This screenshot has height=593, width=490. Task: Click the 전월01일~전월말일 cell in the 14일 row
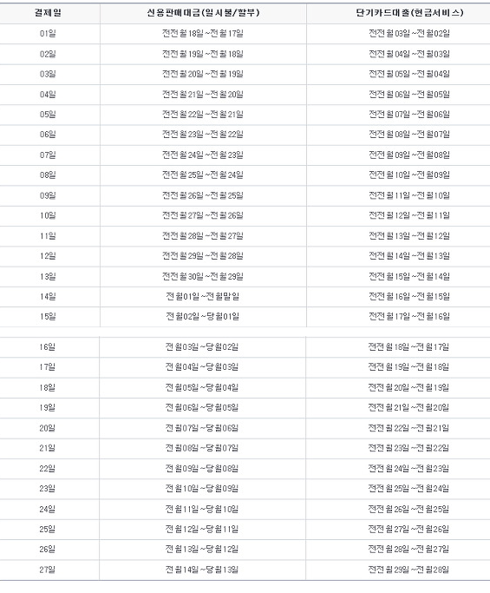(x=202, y=297)
